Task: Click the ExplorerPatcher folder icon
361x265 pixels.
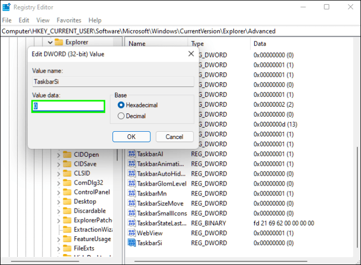Action: click(67, 220)
